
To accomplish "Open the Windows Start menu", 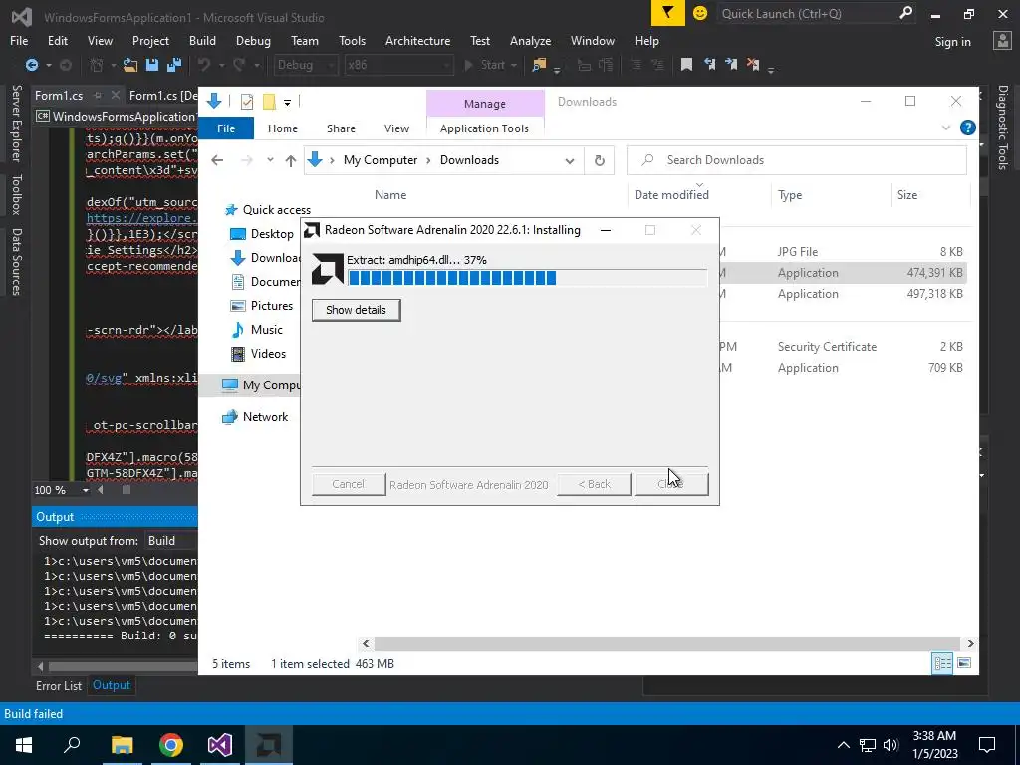I will pos(24,745).
